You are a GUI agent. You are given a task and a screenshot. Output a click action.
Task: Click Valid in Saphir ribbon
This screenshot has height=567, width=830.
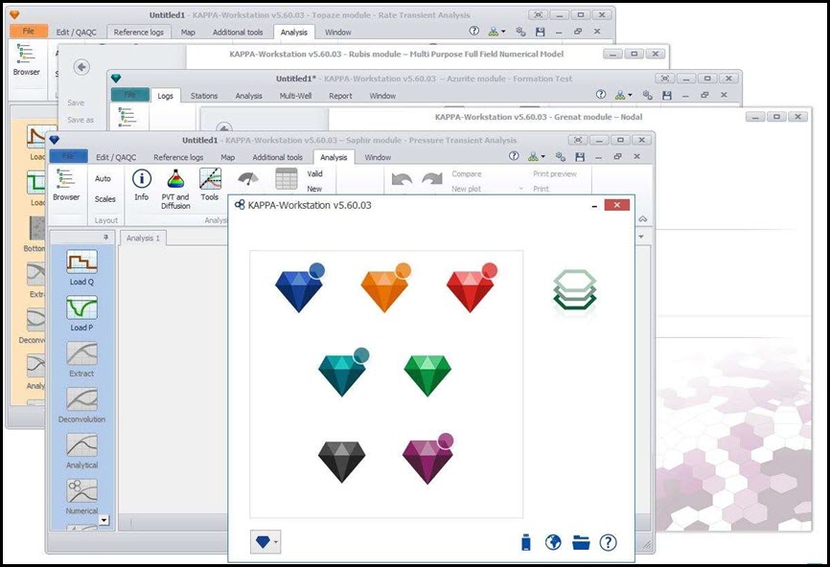(315, 174)
